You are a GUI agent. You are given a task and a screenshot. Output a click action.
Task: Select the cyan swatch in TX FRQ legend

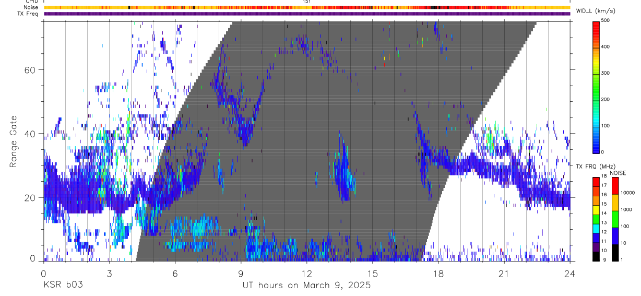(596, 229)
